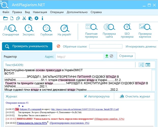The width and height of the screenshot is (158, 127).
Task: Create a new document with blank page icon
Action: tap(12, 18)
